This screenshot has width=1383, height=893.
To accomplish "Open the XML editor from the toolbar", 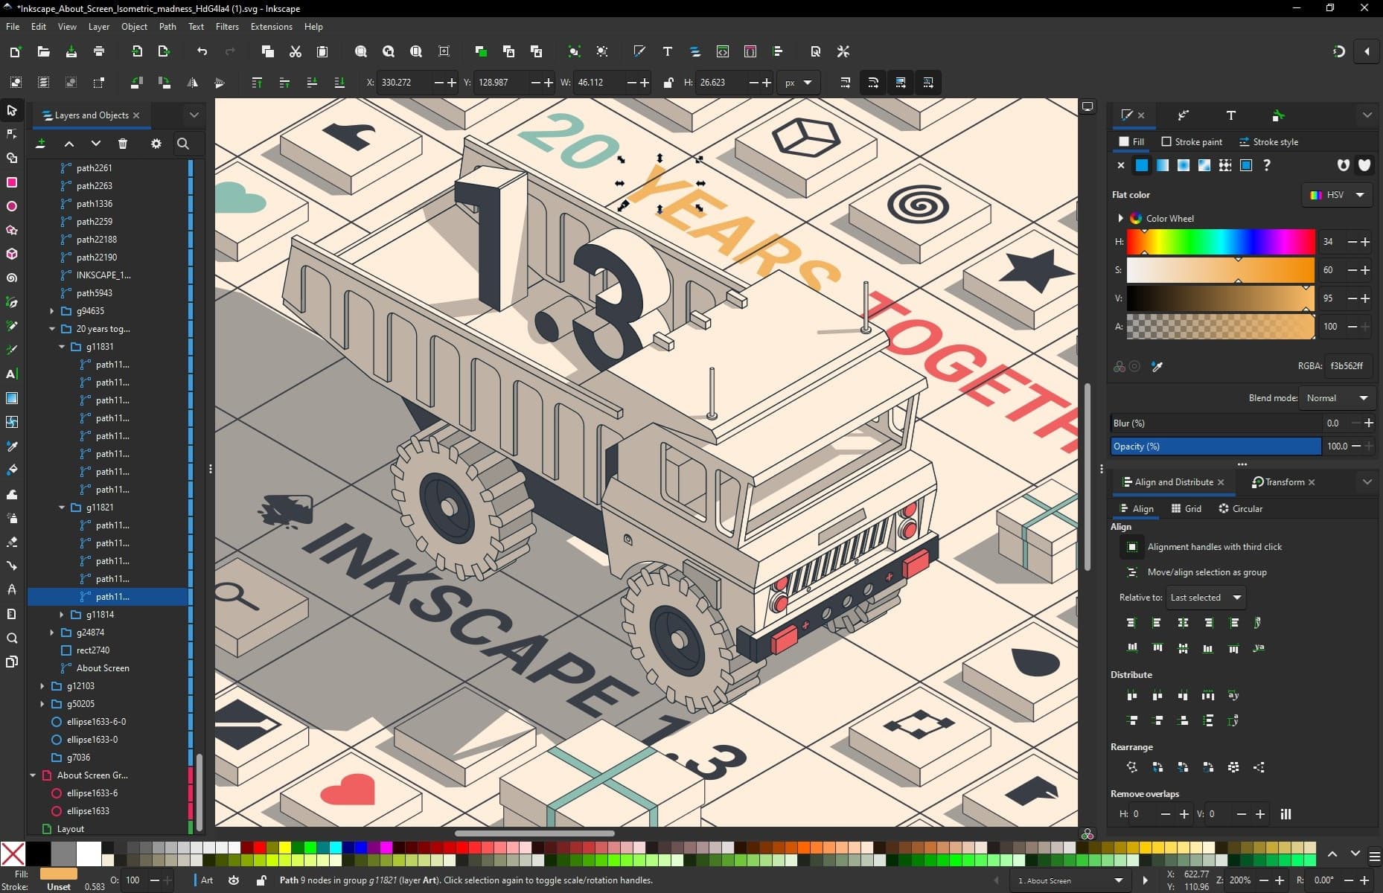I will [x=723, y=51].
